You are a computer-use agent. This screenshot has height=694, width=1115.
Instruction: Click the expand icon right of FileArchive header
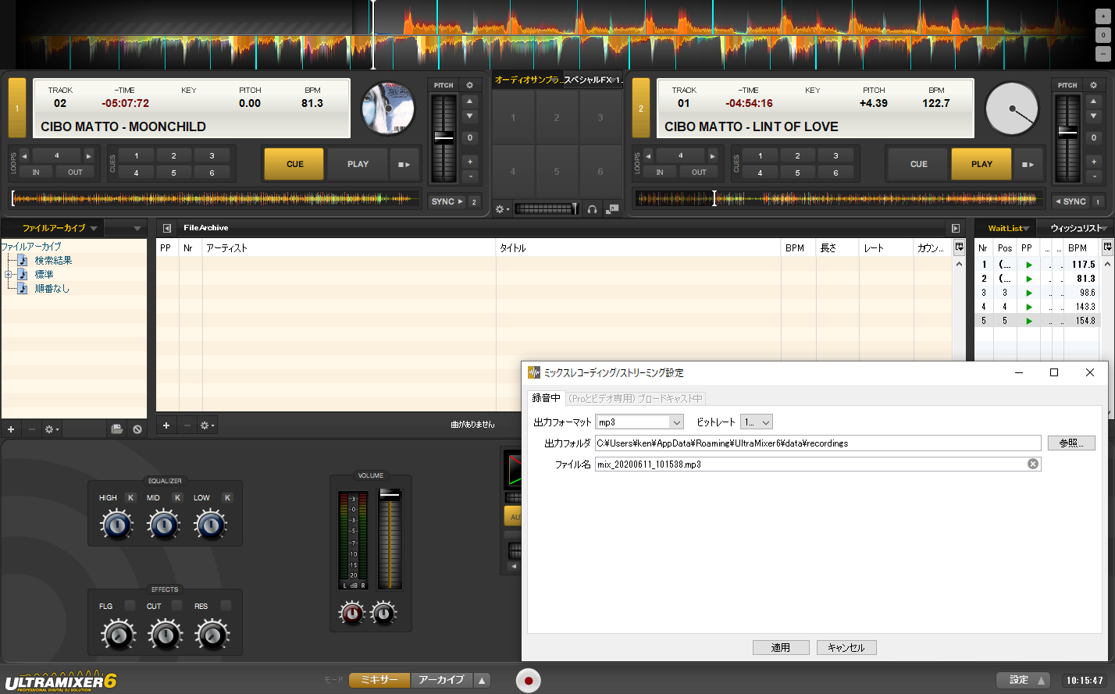pyautogui.click(x=955, y=228)
